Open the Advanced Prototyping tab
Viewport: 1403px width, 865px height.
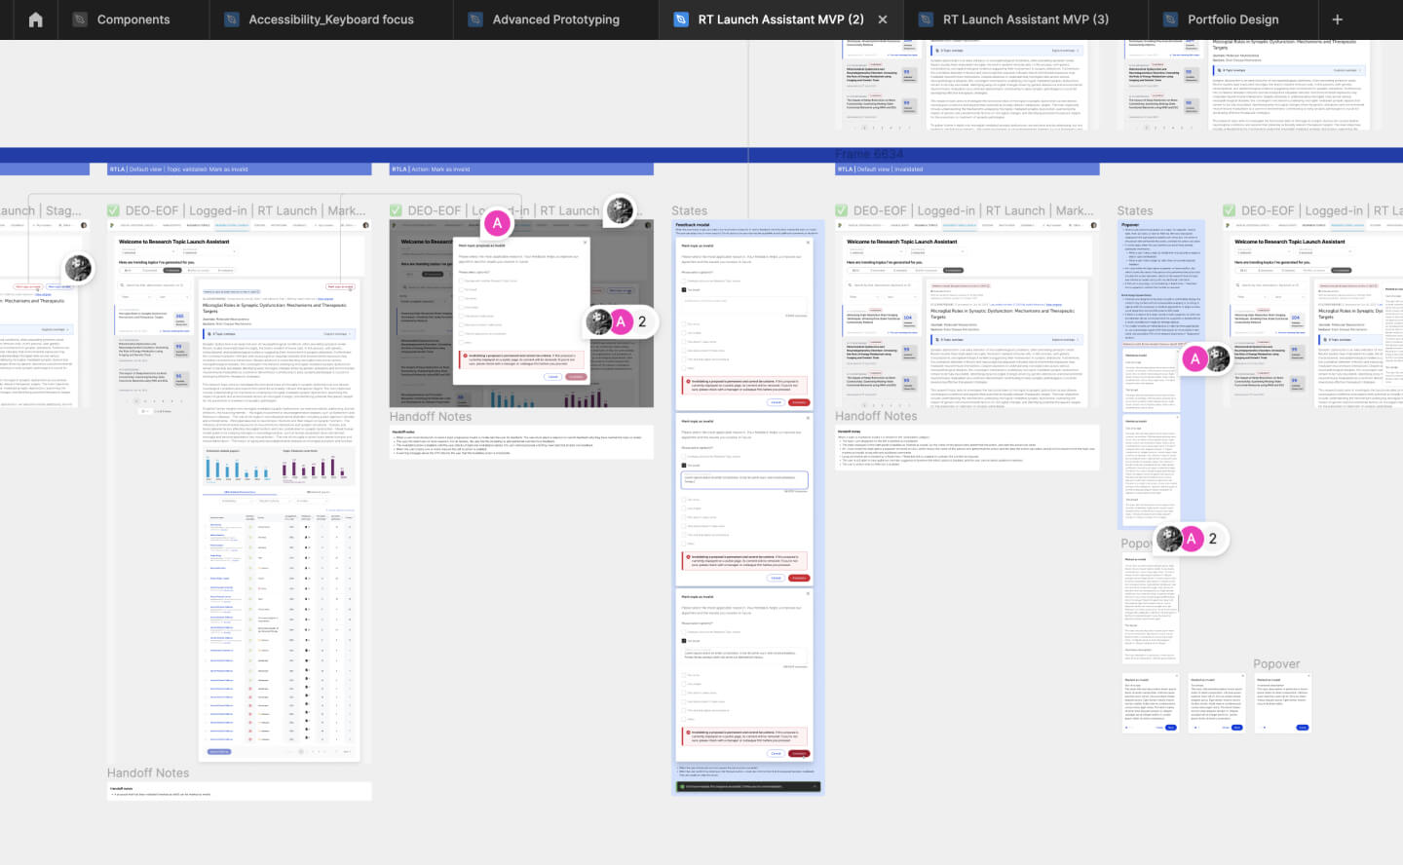555,19
